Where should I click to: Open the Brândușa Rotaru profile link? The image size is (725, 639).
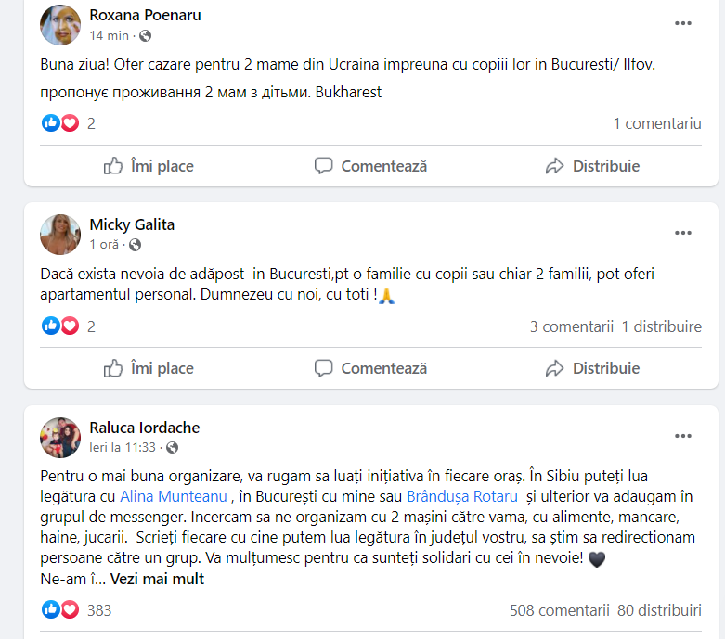pyautogui.click(x=462, y=497)
